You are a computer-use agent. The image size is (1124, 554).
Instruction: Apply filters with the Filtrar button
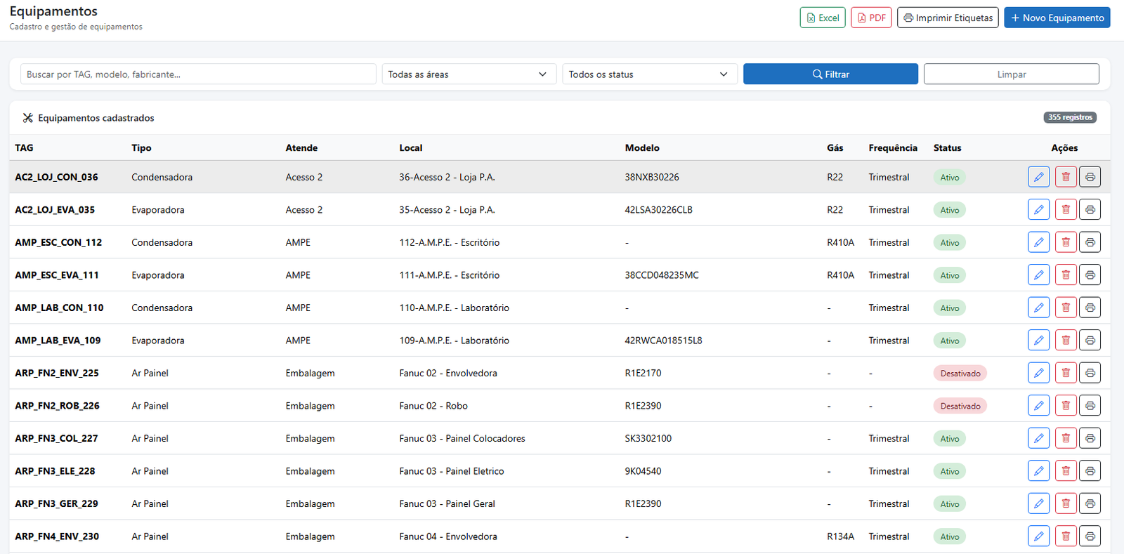coord(830,74)
